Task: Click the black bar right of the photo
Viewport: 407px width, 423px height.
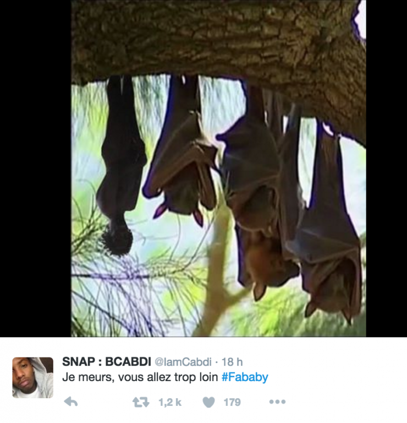Action: [x=386, y=165]
